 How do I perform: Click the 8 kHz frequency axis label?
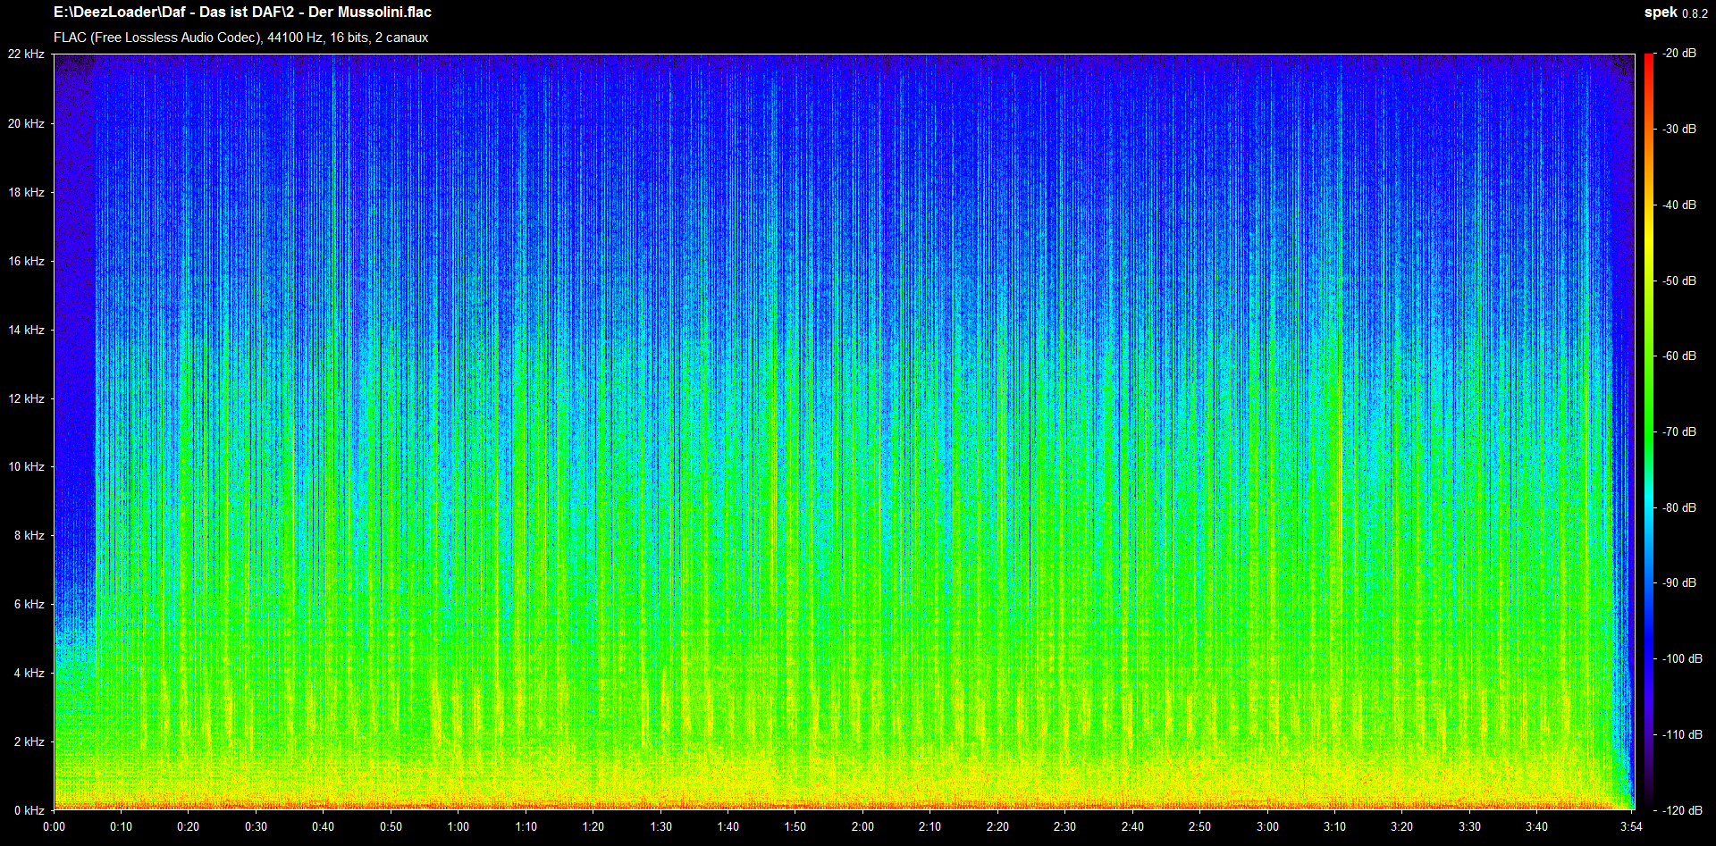pos(29,535)
